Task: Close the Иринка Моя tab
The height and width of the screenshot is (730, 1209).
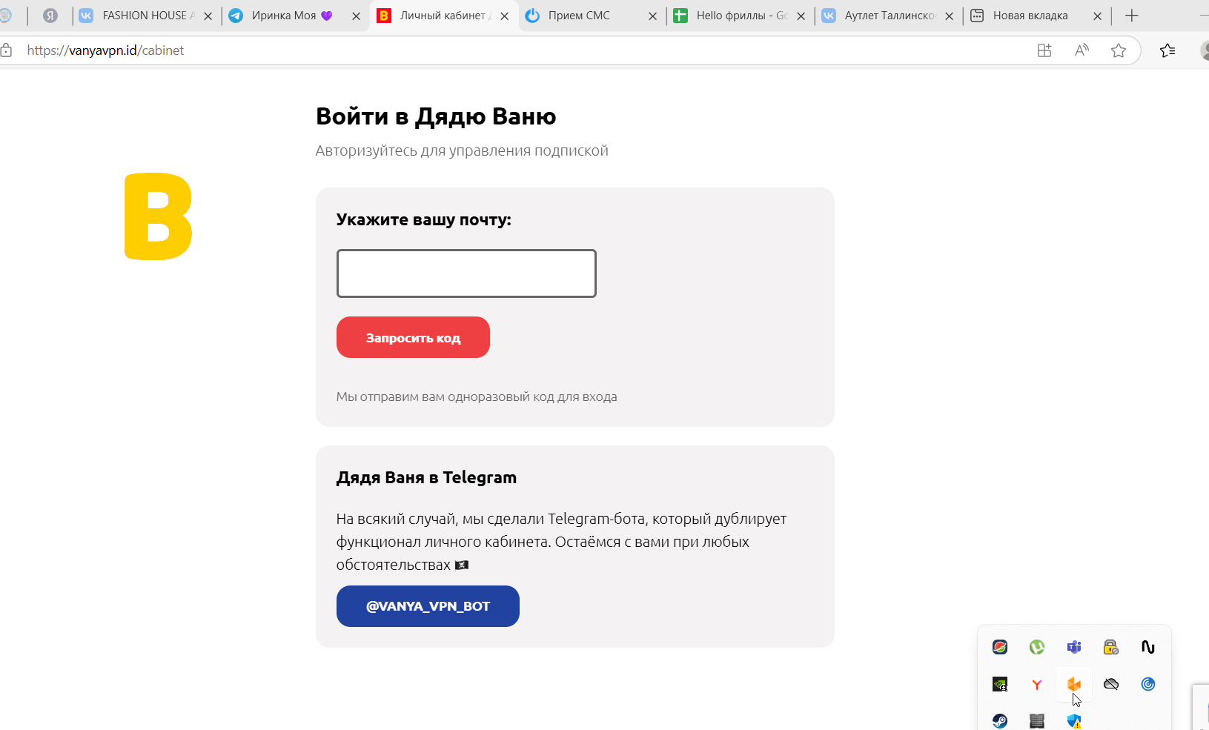Action: (356, 16)
